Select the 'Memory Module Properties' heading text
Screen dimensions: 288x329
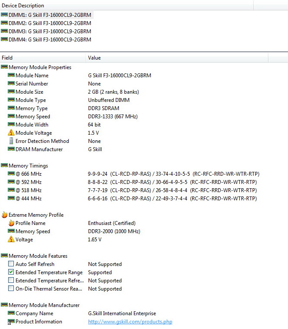[x=40, y=67]
